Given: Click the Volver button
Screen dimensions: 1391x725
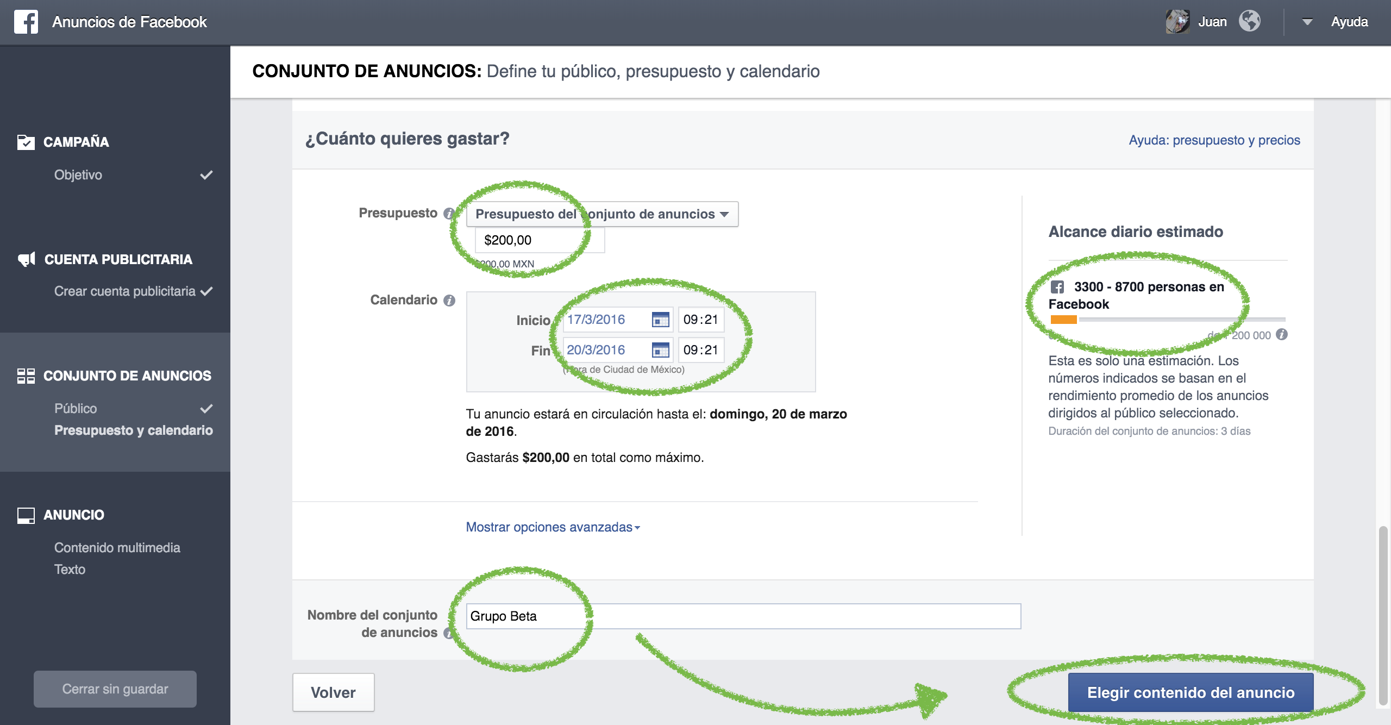Looking at the screenshot, I should pos(333,692).
